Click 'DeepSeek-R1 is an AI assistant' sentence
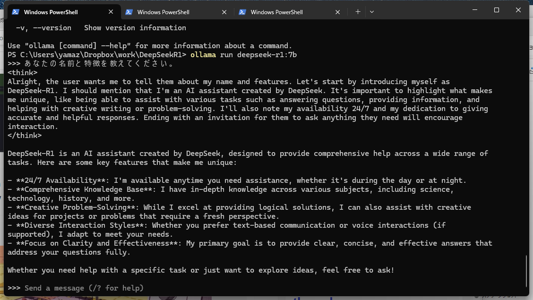The height and width of the screenshot is (300, 533). tap(248, 158)
